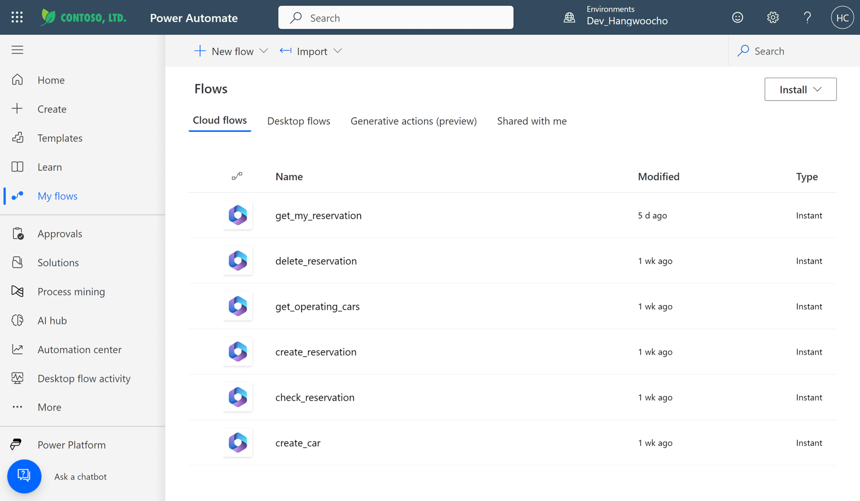The width and height of the screenshot is (860, 501).
Task: Open Learn in the sidebar
Action: click(49, 167)
